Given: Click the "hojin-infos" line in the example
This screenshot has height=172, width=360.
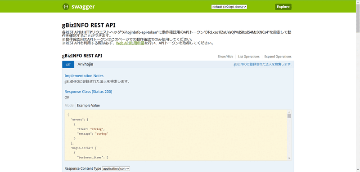Looking at the screenshot, I should click(83, 148).
